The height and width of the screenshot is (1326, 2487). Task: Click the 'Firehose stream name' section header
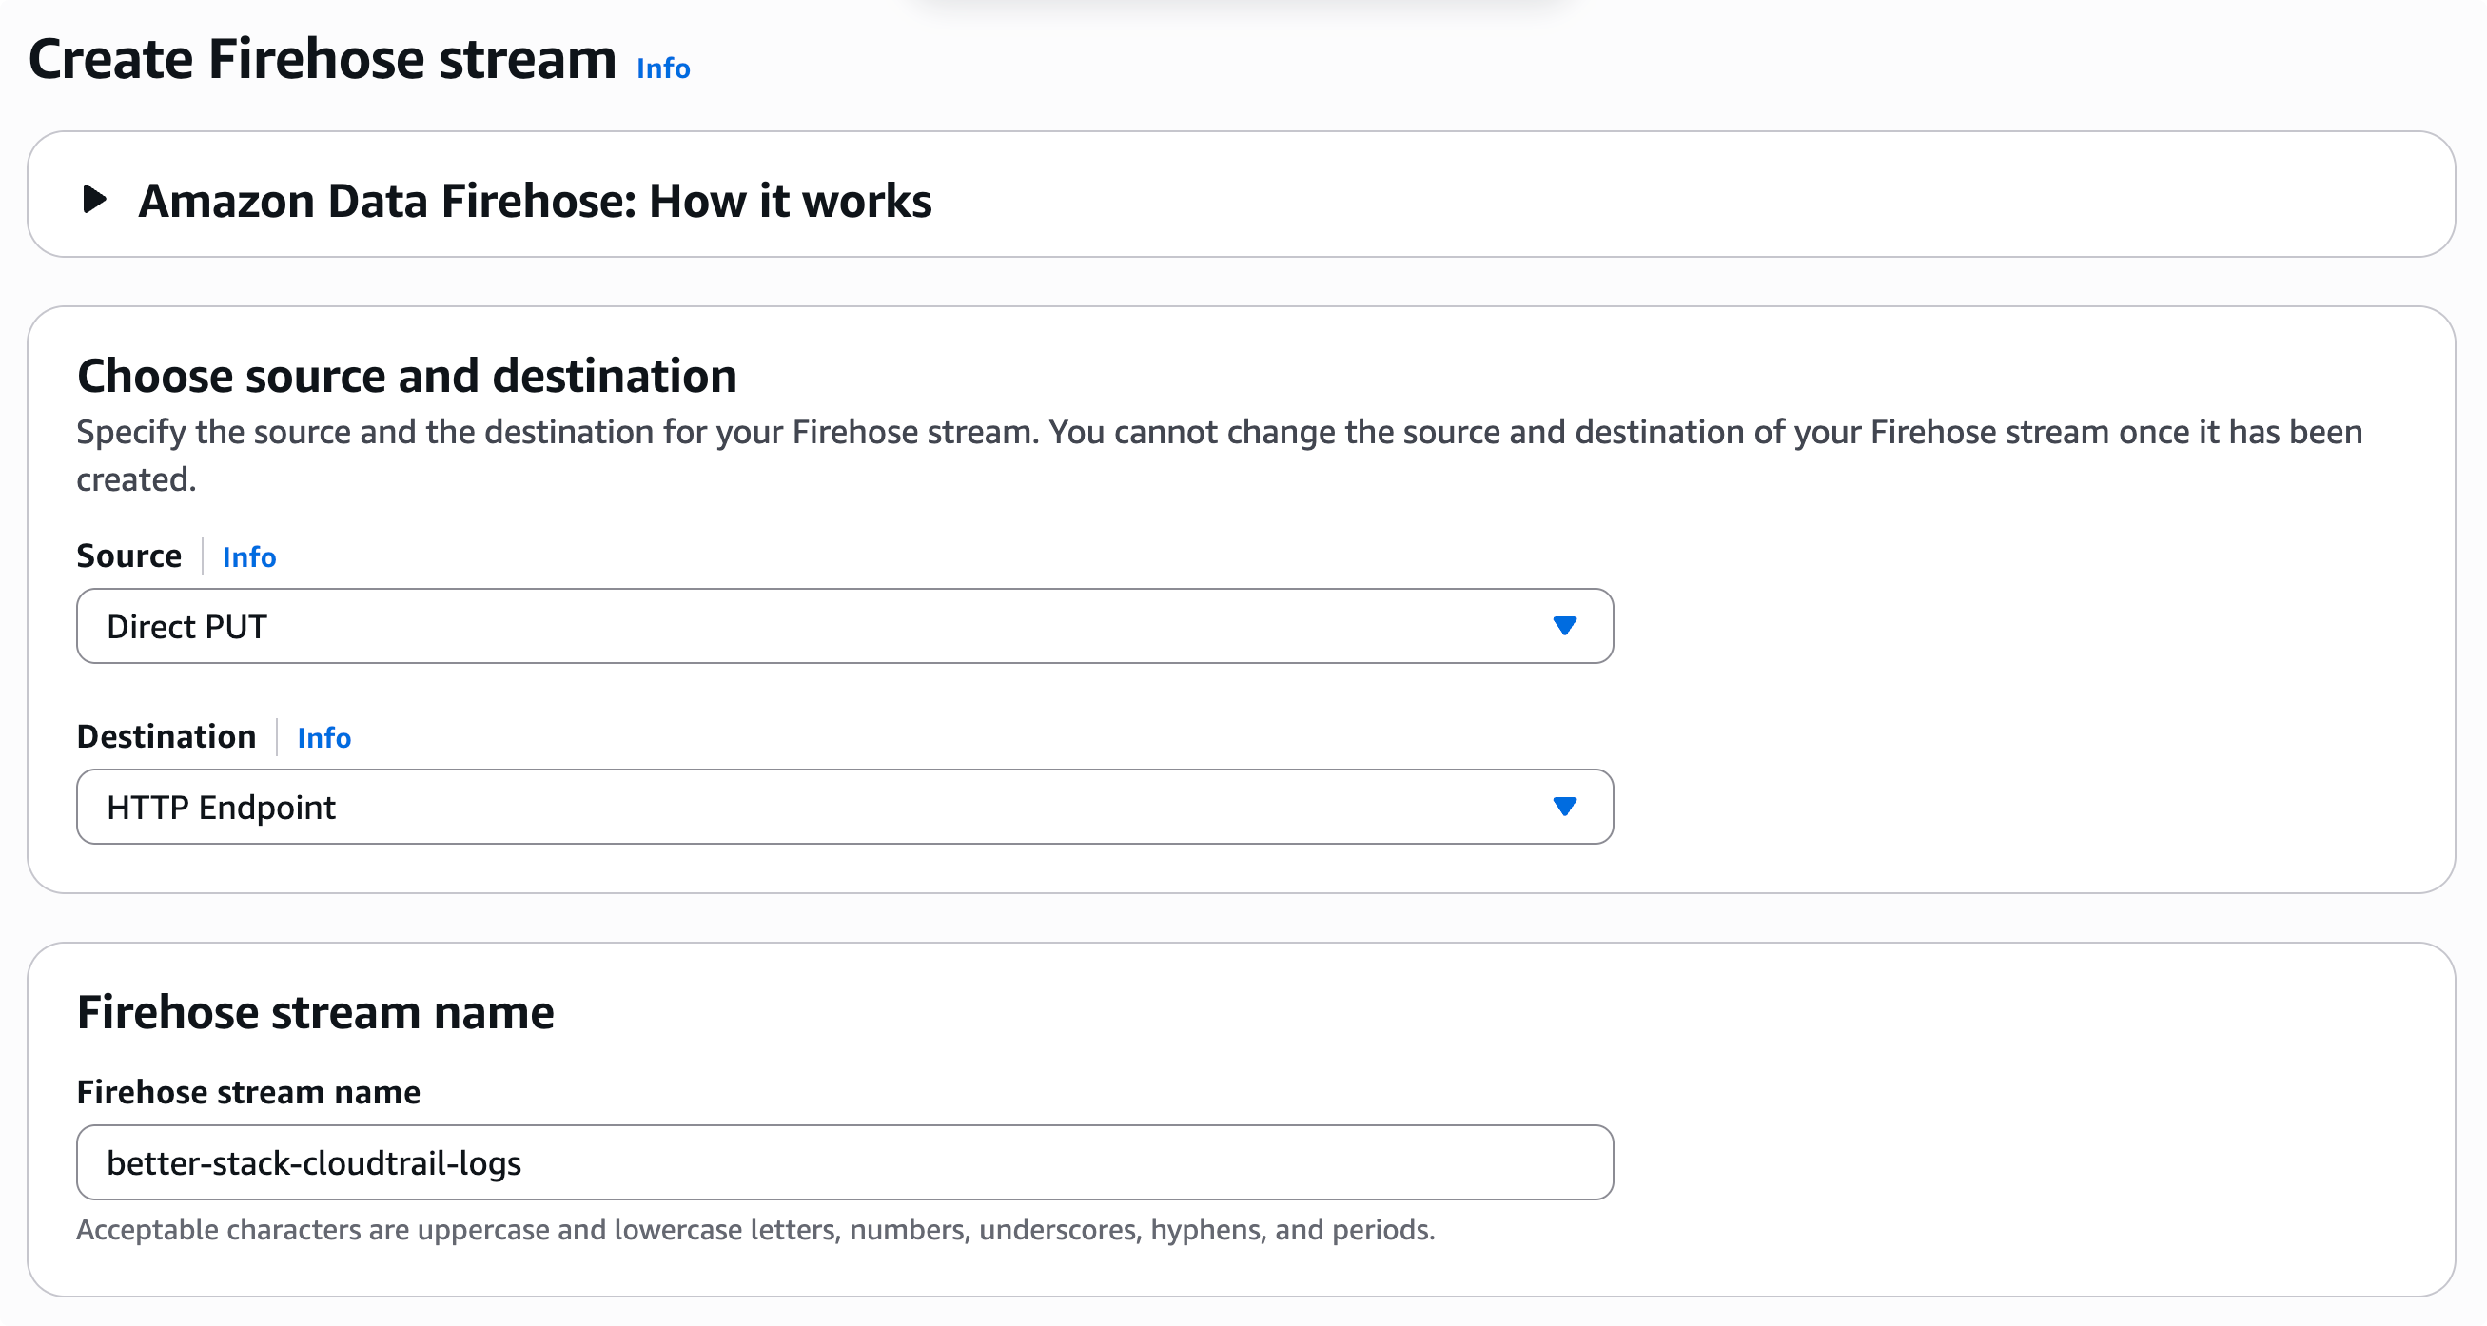point(317,1011)
